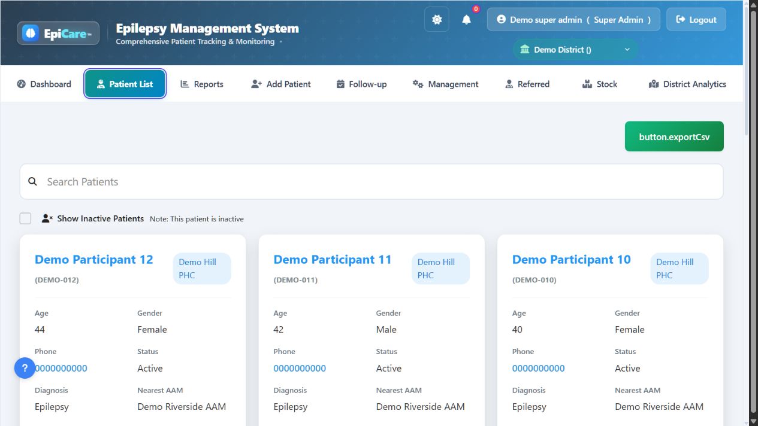The height and width of the screenshot is (426, 758).
Task: Click the Note: This patient is inactive text
Action: pos(197,219)
